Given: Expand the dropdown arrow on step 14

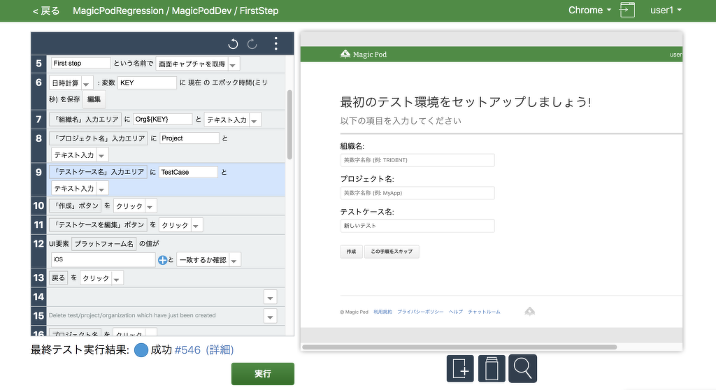Looking at the screenshot, I should [x=270, y=297].
